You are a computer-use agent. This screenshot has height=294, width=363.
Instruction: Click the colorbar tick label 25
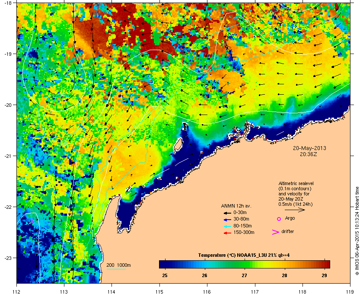[x=165, y=275]
